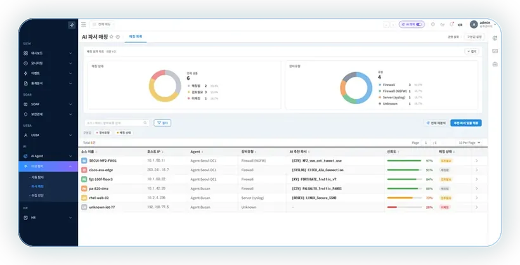
Task: Click the pa-820-dmz orange badge icon
Action: pyautogui.click(x=84, y=188)
